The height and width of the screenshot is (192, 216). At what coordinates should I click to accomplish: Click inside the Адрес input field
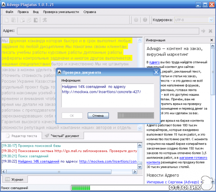tap(108, 31)
